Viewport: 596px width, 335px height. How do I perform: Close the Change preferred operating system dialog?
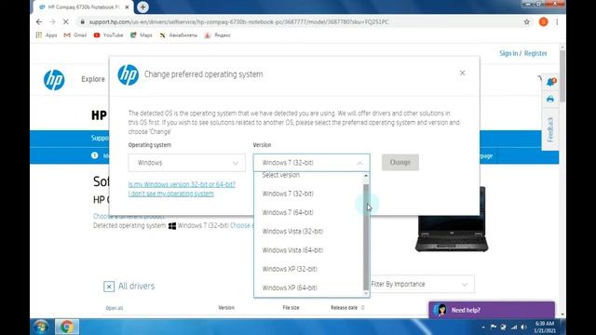(462, 73)
